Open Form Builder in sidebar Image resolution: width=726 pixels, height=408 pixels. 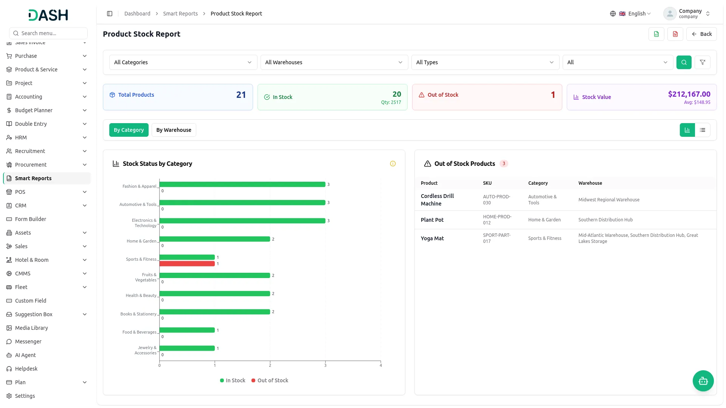click(x=47, y=219)
